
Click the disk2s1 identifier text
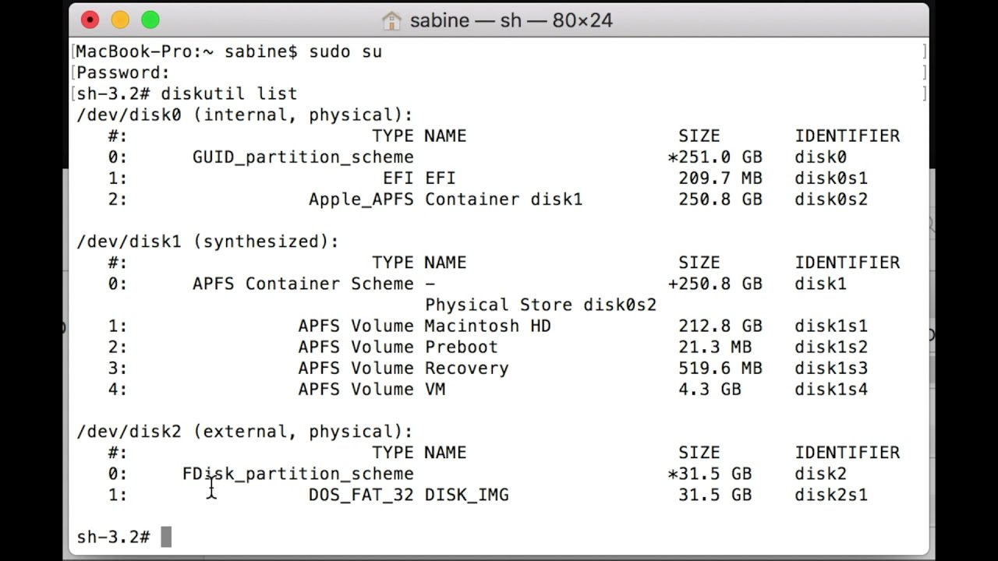coord(830,495)
